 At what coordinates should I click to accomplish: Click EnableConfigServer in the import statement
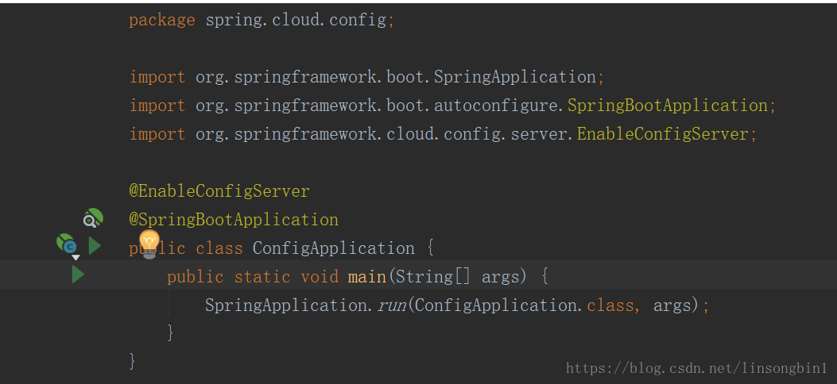662,134
